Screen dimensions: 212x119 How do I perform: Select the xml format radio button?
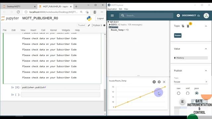(188, 93)
